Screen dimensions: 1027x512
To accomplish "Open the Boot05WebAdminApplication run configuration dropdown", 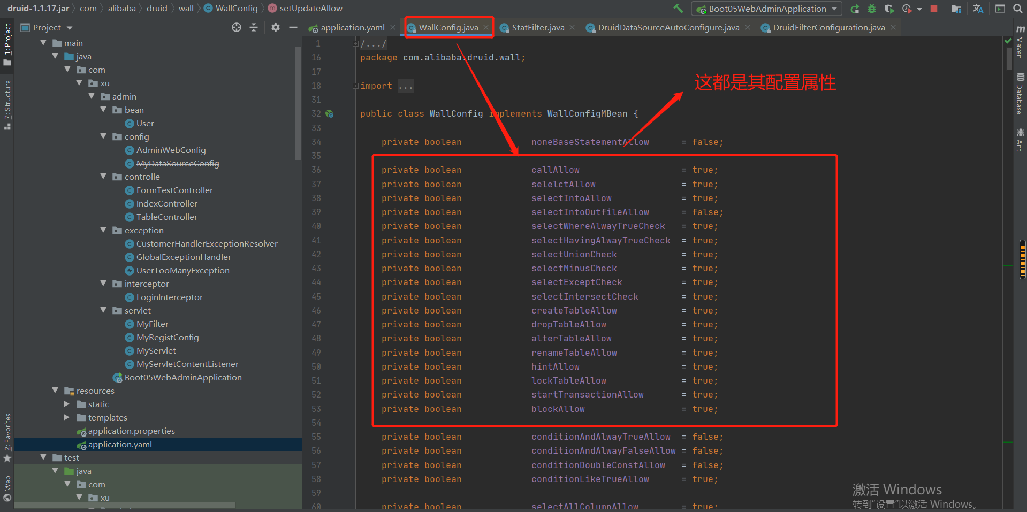I will 767,9.
